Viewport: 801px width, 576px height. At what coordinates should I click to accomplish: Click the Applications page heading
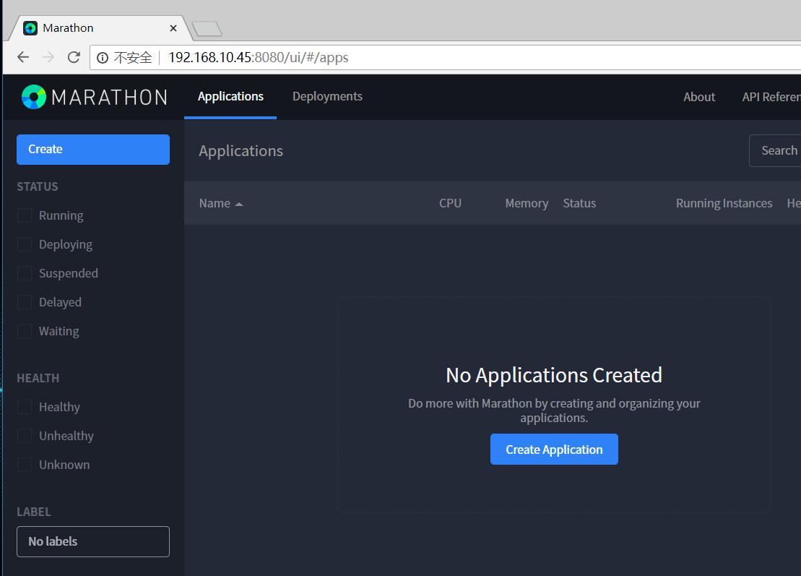241,151
